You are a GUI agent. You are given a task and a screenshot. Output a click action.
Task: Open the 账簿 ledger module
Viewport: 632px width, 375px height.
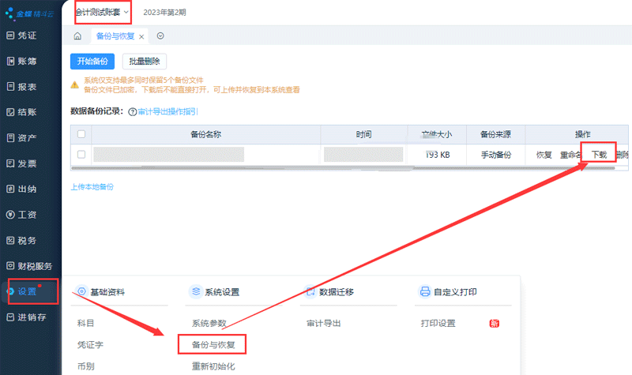point(22,62)
